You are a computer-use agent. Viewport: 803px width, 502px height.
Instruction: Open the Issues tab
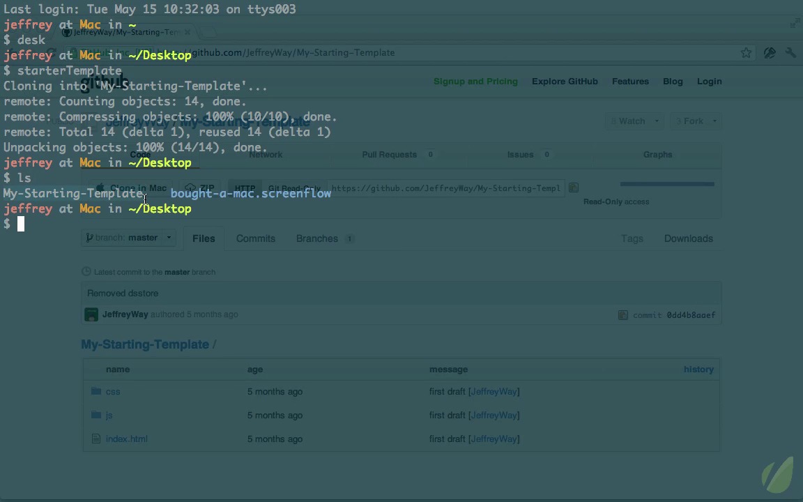[528, 155]
